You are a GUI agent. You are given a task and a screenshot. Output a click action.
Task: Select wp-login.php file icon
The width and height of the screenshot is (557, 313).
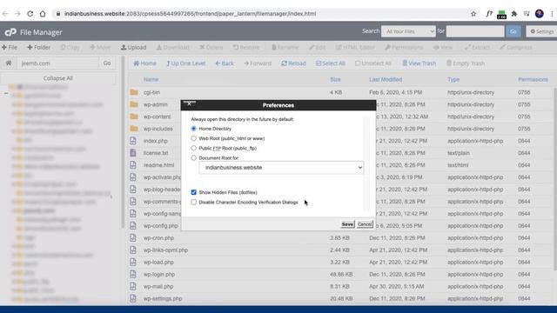pos(133,275)
